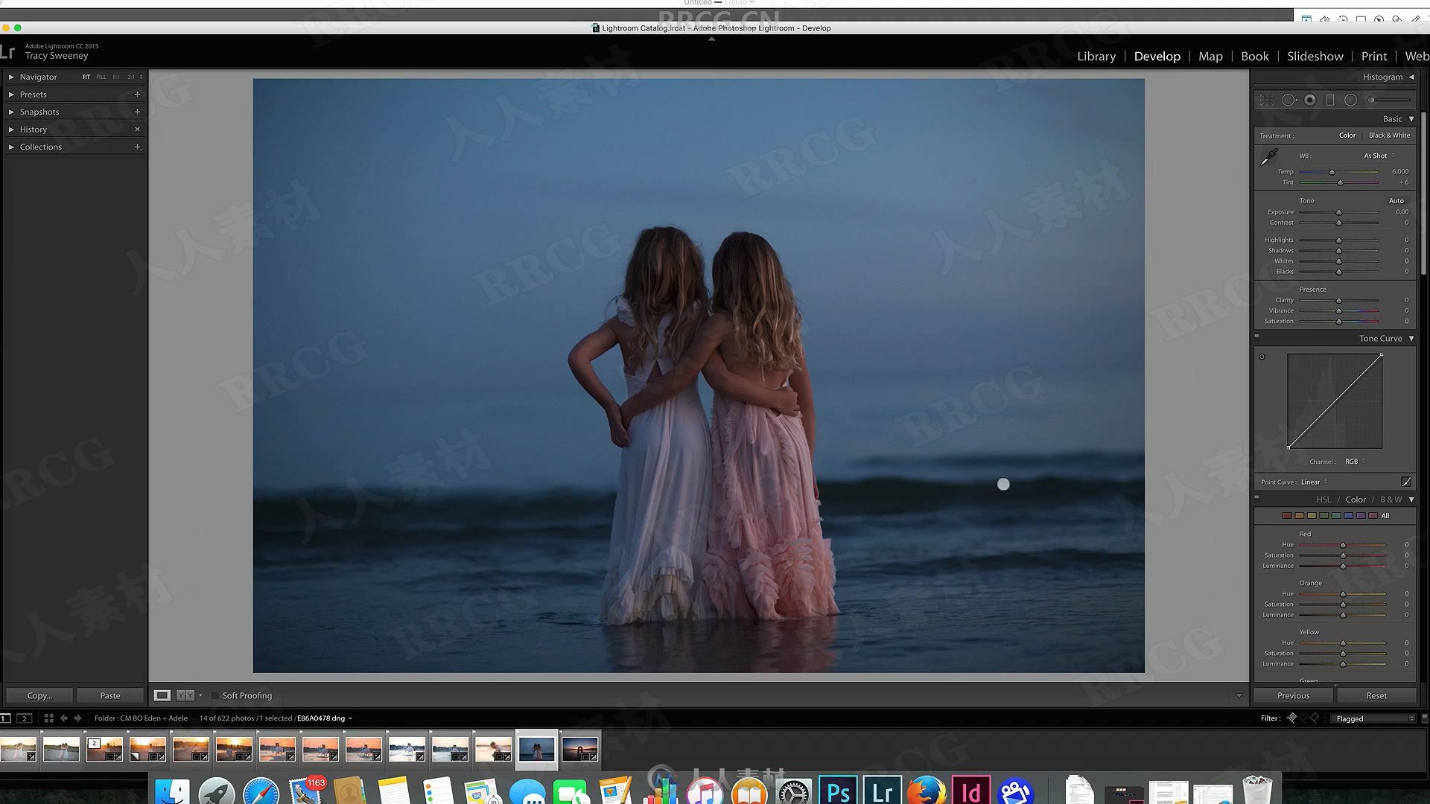
Task: Set Navigator zoom to FIT
Action: [86, 77]
